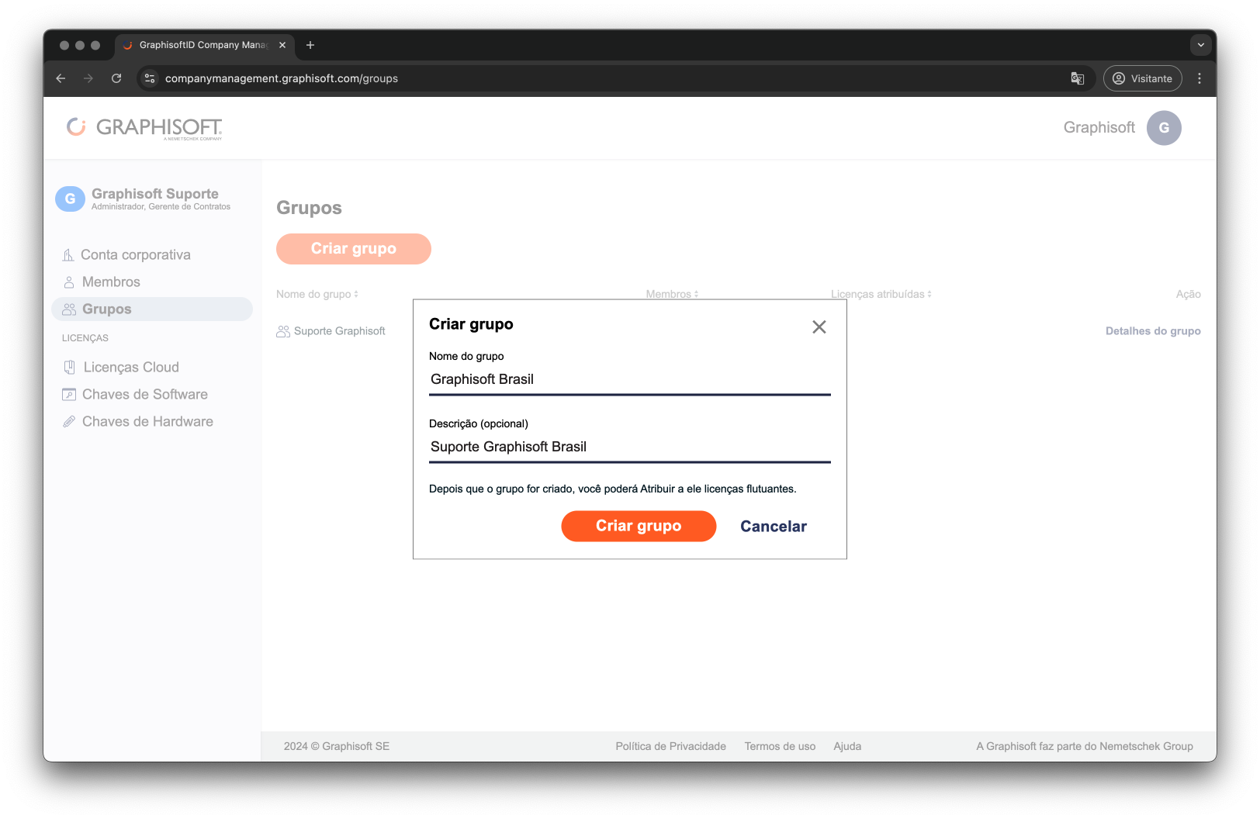1260x819 pixels.
Task: Click the Chaves de Software icon
Action: tap(69, 395)
